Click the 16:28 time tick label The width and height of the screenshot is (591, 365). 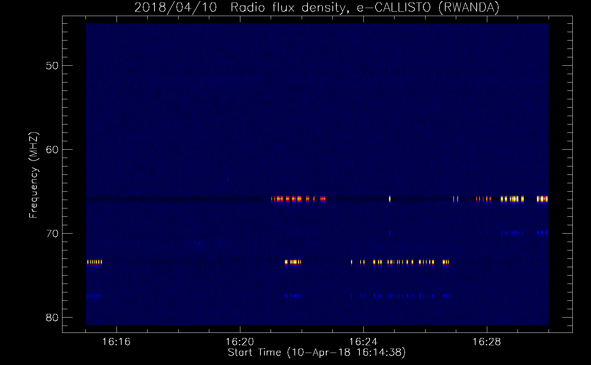(x=487, y=342)
